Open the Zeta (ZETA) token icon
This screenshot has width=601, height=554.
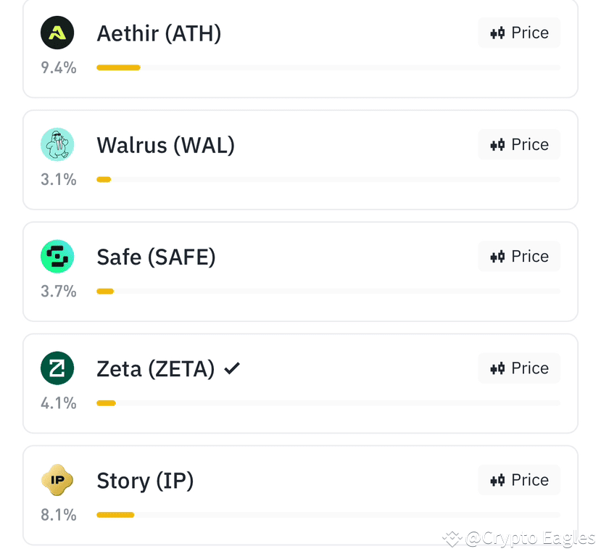click(x=57, y=368)
